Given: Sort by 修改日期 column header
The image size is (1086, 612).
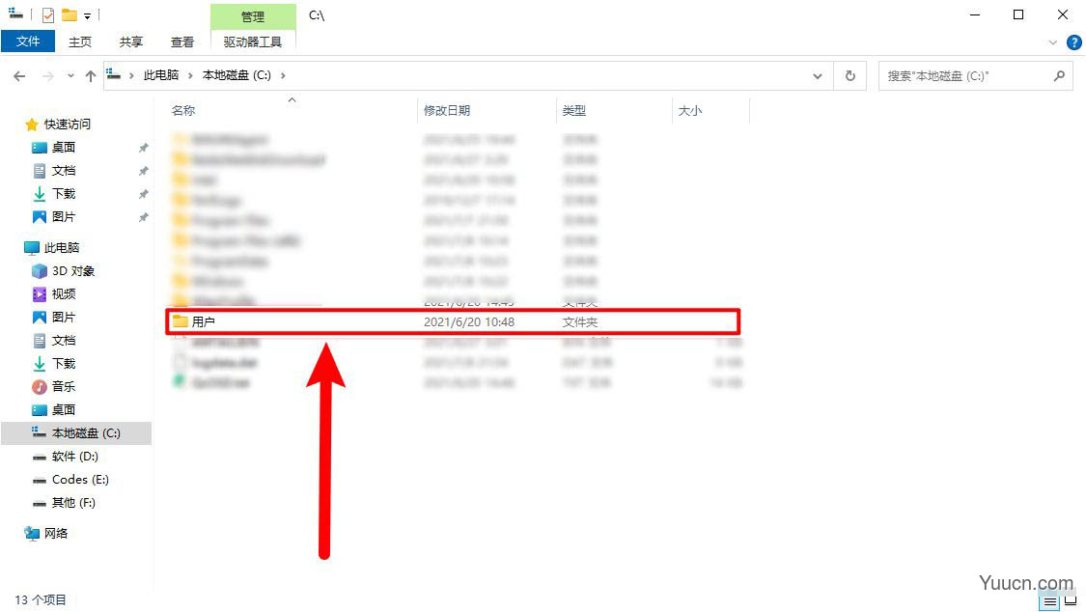Looking at the screenshot, I should pos(447,111).
